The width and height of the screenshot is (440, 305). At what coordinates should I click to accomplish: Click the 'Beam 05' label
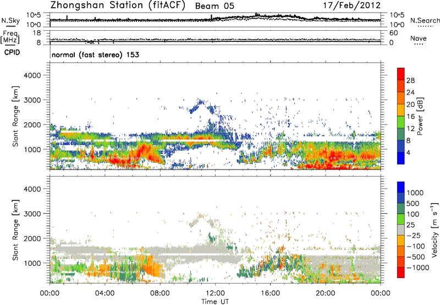pos(215,6)
